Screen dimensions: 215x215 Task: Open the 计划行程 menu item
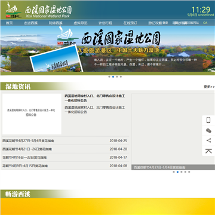pyautogui.click(x=105, y=23)
